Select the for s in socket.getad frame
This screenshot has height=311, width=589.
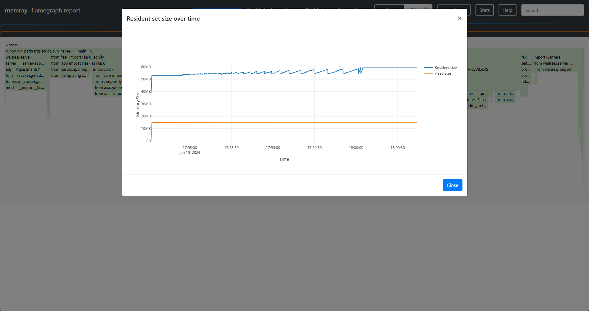coord(26,76)
